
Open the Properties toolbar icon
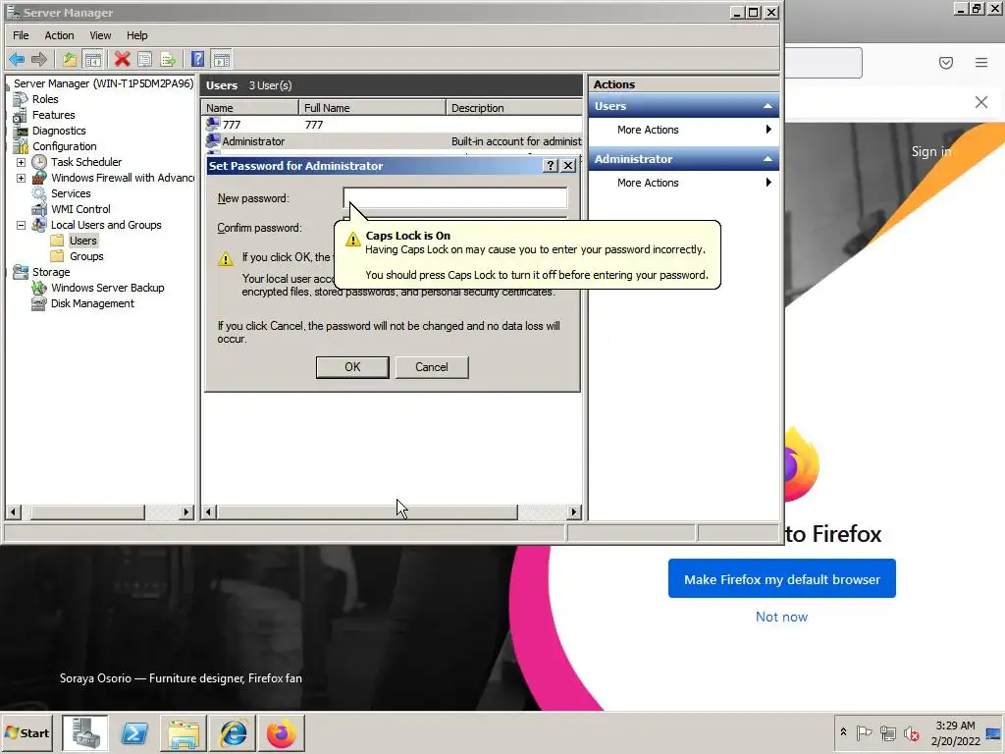click(x=145, y=60)
